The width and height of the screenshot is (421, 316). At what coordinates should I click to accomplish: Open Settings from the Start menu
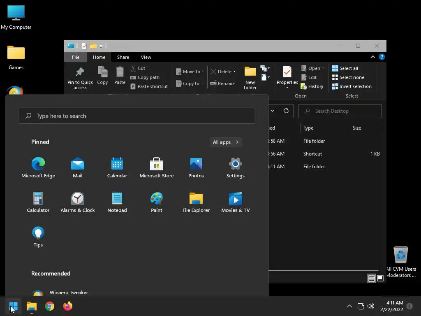236,168
